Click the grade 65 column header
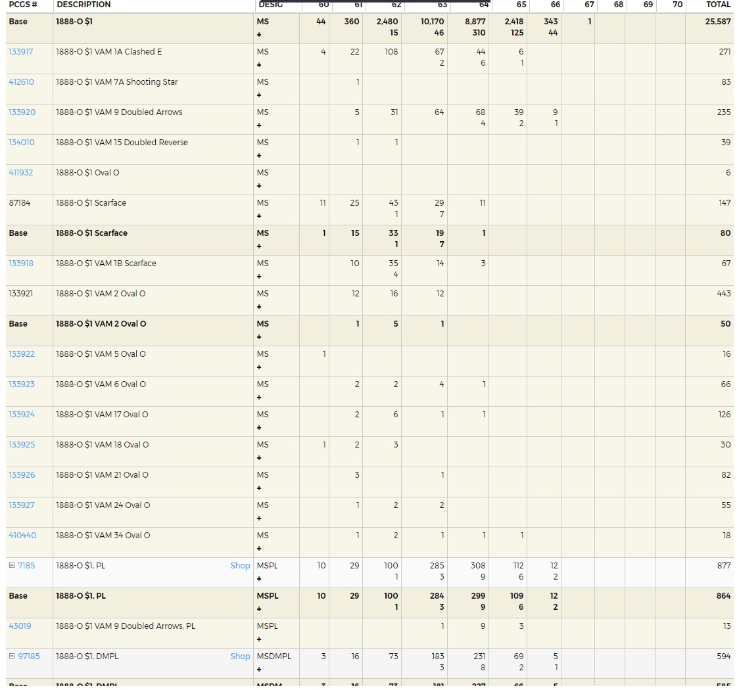 521,5
